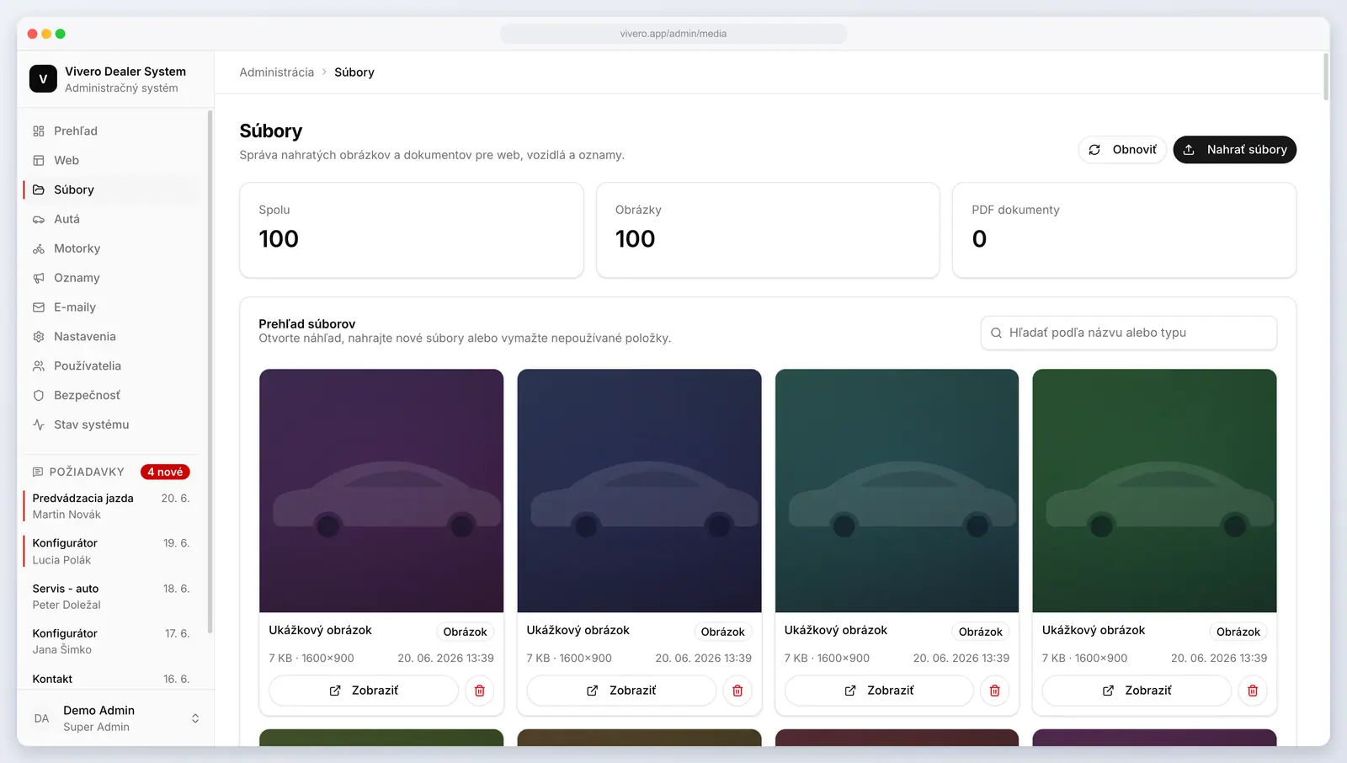Click Nahrať súbory upload button
The image size is (1347, 763).
click(1234, 150)
